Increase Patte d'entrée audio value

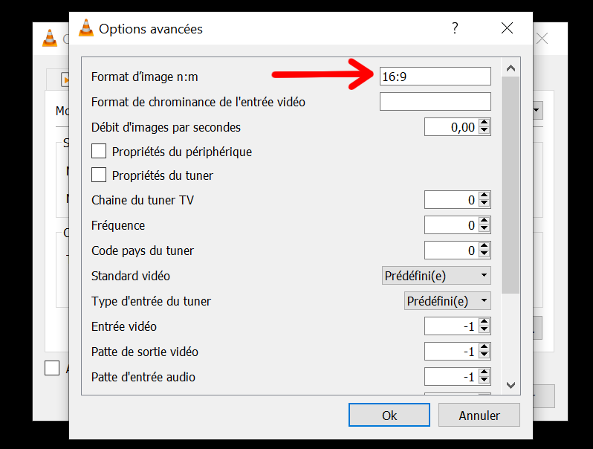click(x=484, y=373)
